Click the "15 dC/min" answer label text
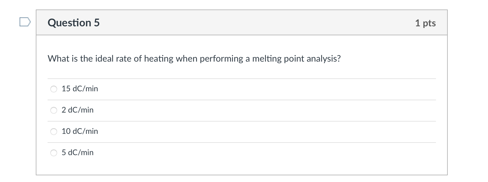Viewport: 488px width, 182px height. coord(80,89)
